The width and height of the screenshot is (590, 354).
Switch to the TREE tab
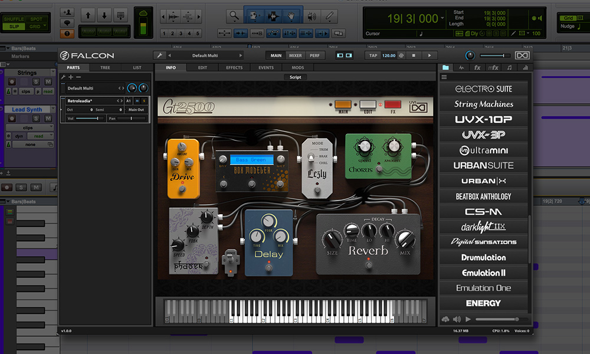pyautogui.click(x=105, y=68)
